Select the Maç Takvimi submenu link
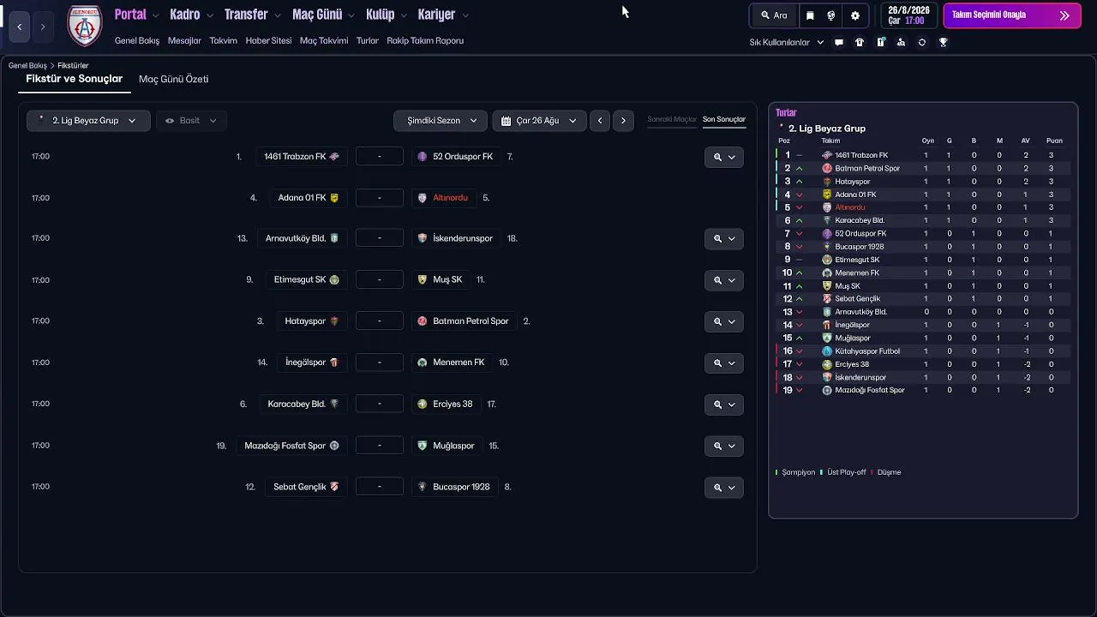The image size is (1097, 617). point(324,40)
